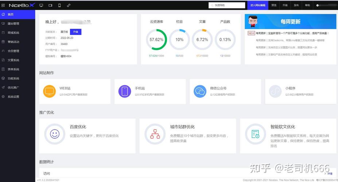338x182 pixels.
Task: Click 升级 in the top bar
Action: click(x=285, y=5)
